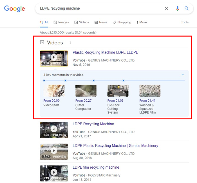Open the Die-Face Cutting System thumbnail
Screen dimensions: 197x183
pyautogui.click(x=118, y=91)
